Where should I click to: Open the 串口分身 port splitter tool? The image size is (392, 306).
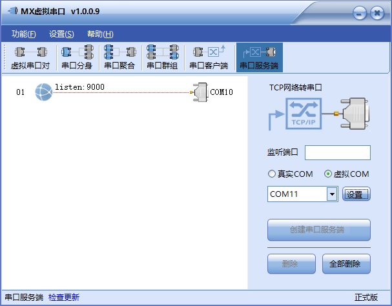[77, 57]
